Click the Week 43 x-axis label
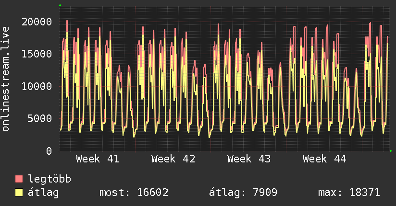This screenshot has width=396, height=206. (249, 159)
